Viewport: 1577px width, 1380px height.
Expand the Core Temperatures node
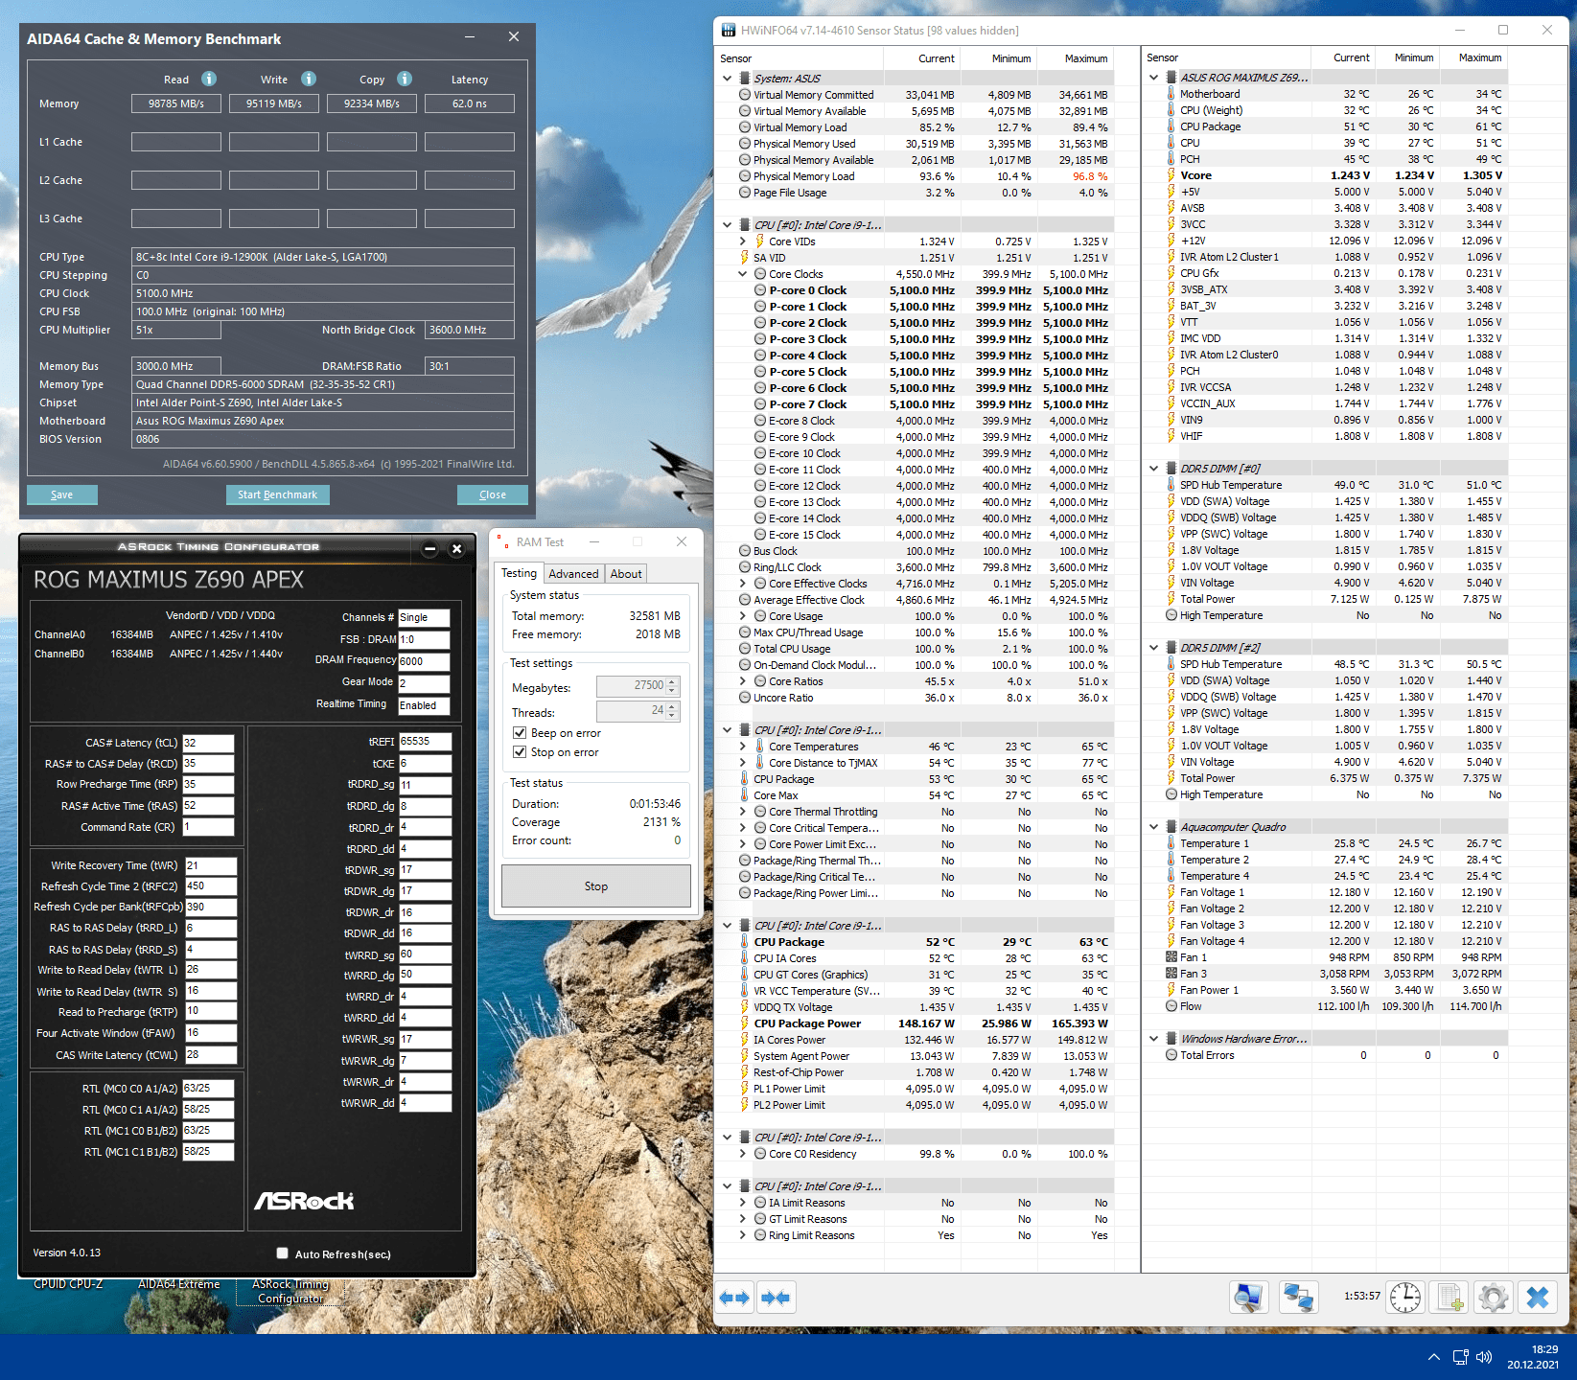(742, 747)
